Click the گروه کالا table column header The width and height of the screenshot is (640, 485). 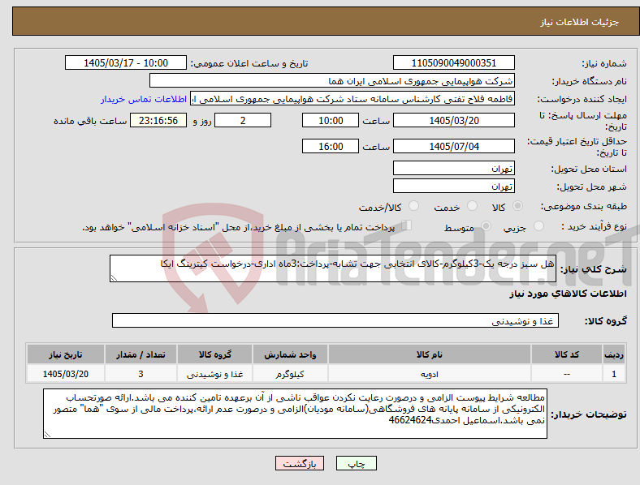[x=214, y=354]
